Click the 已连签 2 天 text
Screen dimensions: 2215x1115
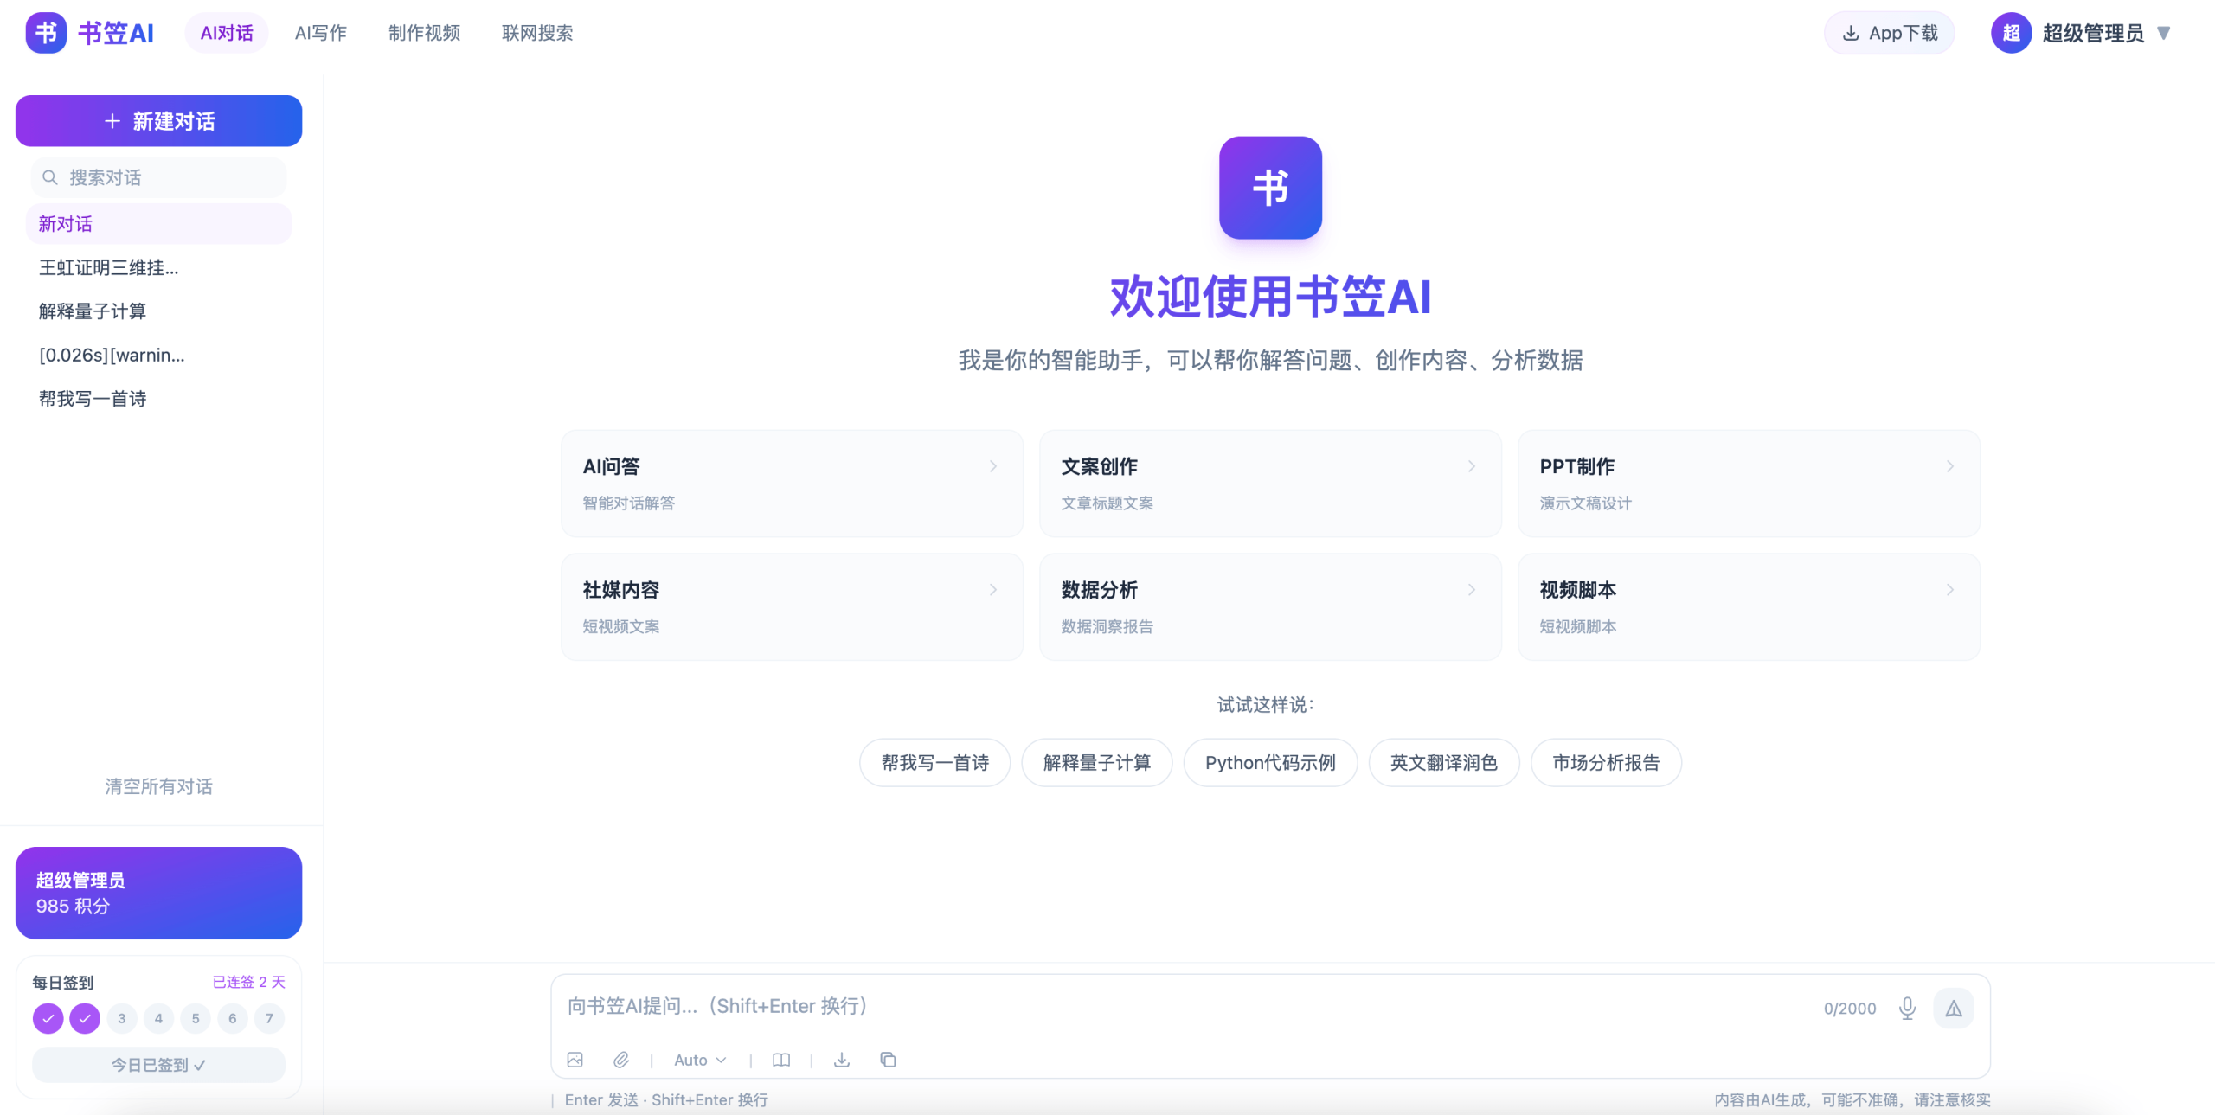coord(248,982)
